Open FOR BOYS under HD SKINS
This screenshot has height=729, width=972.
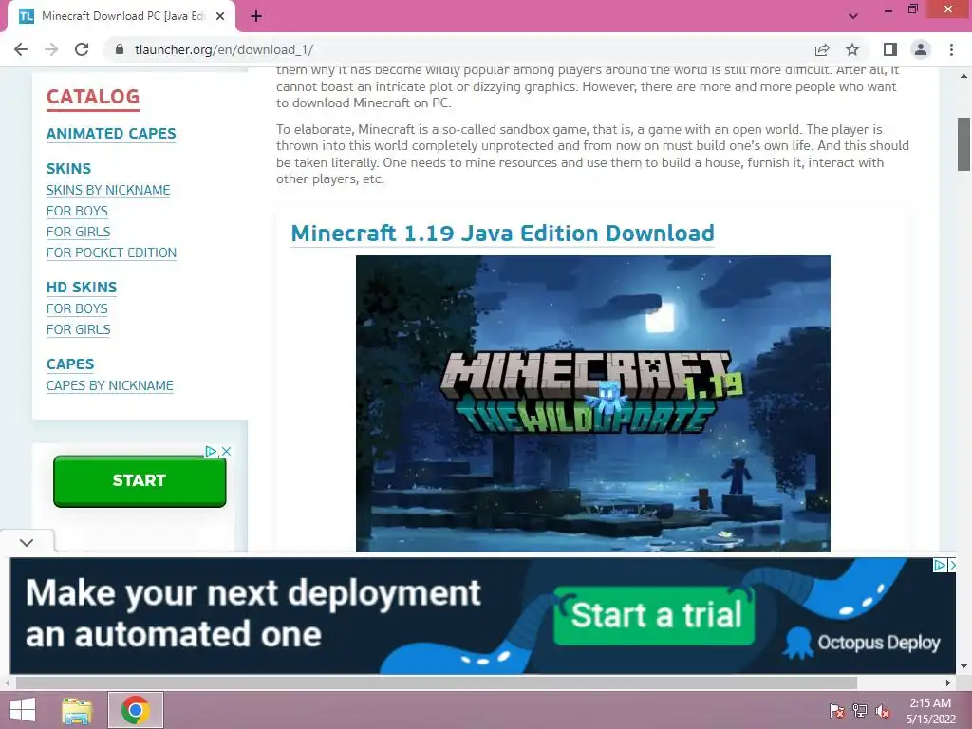[77, 308]
